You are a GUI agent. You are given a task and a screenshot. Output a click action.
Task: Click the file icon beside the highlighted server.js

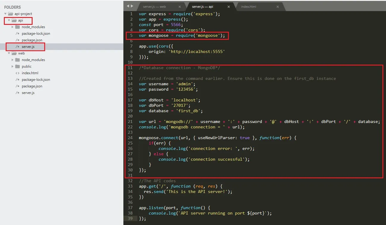[17, 47]
